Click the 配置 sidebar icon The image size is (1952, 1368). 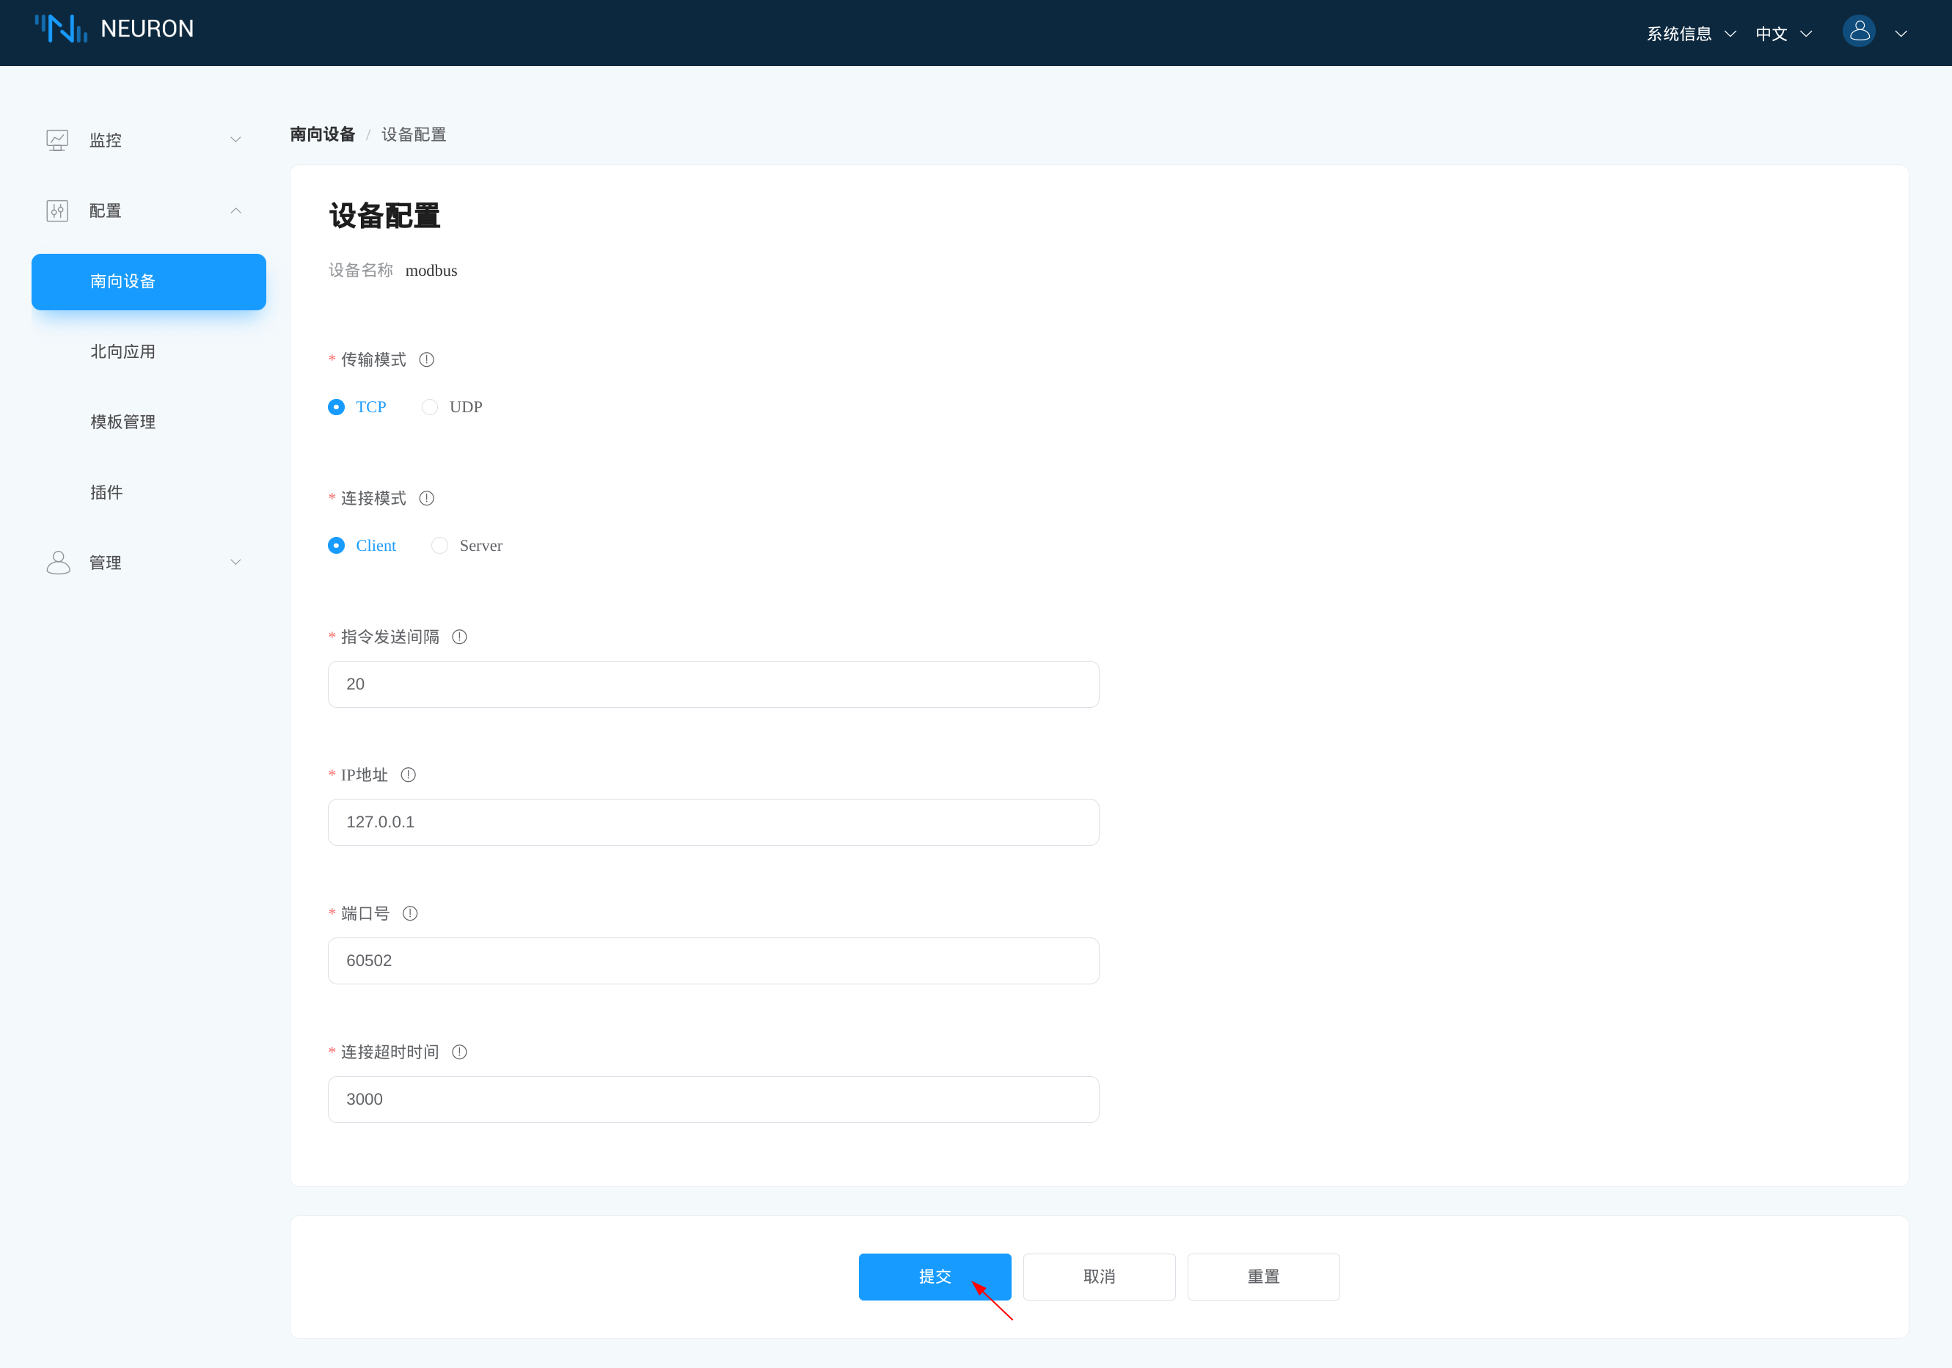[57, 210]
